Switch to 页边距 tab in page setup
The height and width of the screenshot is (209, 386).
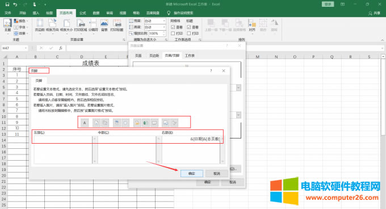154,56
